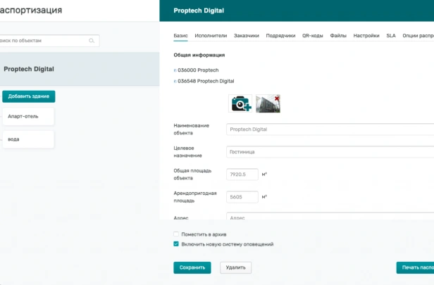The width and height of the screenshot is (434, 285).
Task: Remove building photo via red X
Action: (x=277, y=98)
